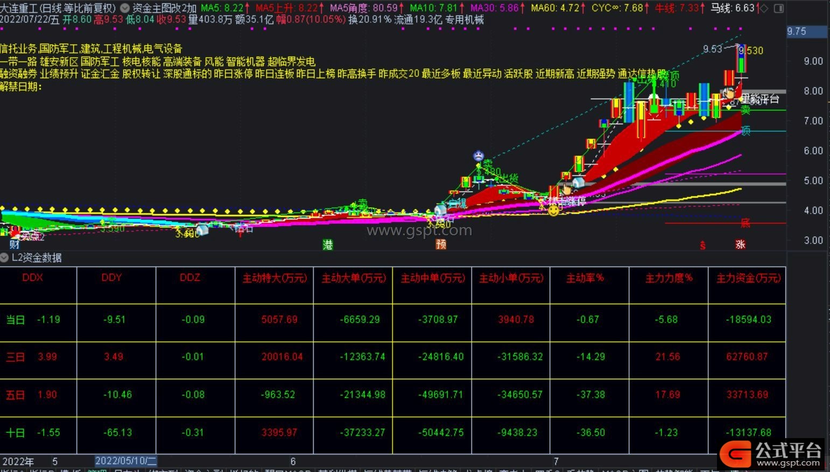830x472 pixels.
Task: Select the 2022/05/10/二 date label
Action: click(126, 461)
